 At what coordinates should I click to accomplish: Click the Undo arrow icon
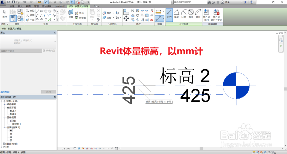tap(24, 2)
